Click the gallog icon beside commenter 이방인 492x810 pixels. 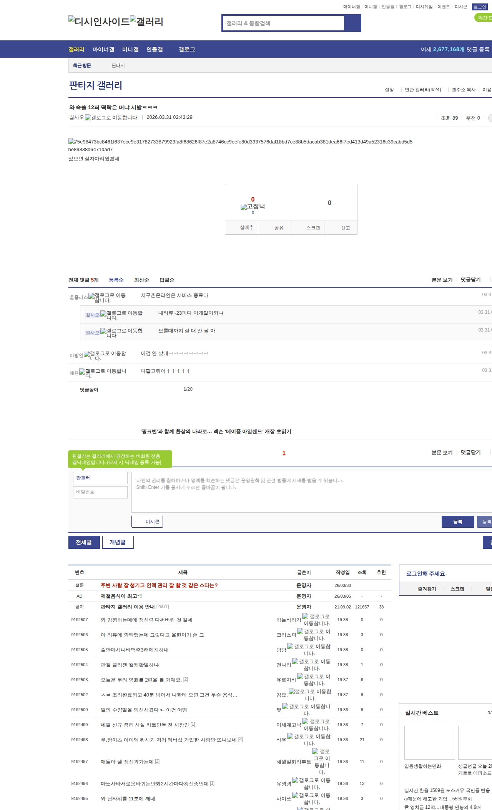coord(87,354)
